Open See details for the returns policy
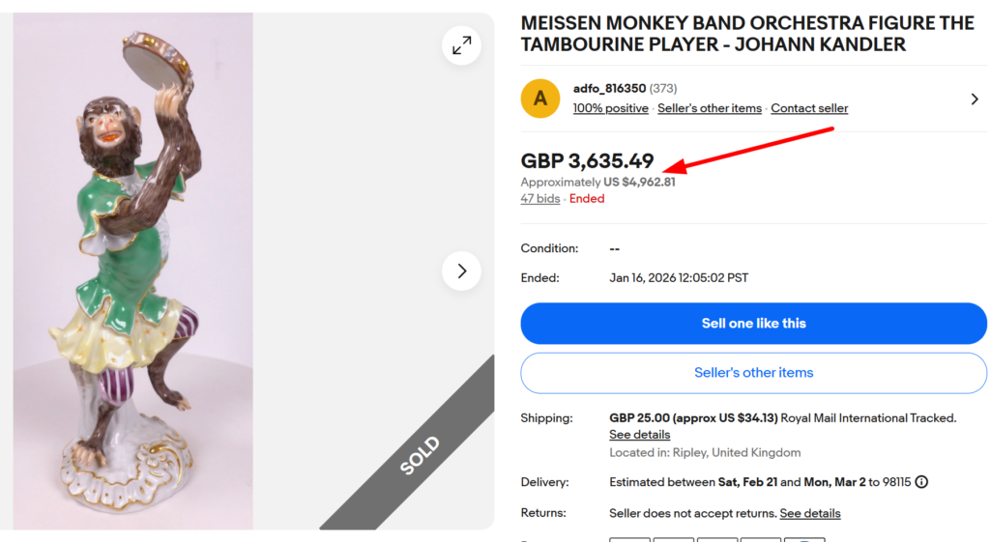The image size is (990, 542). [810, 513]
